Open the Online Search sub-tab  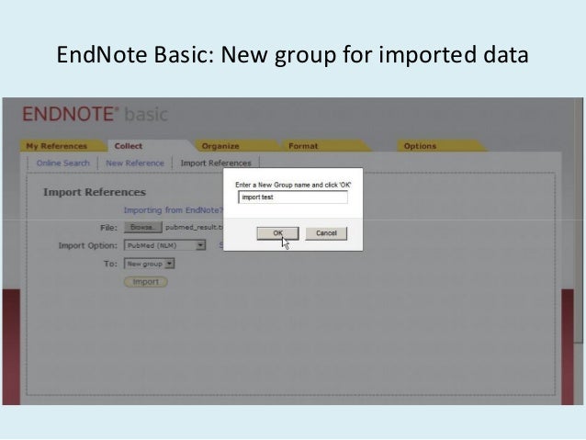[x=62, y=163]
